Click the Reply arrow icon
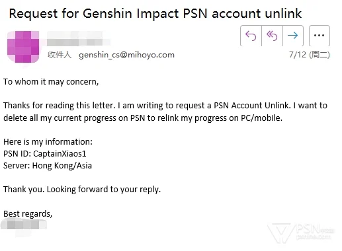Image resolution: width=342 pixels, height=251 pixels. (251, 36)
